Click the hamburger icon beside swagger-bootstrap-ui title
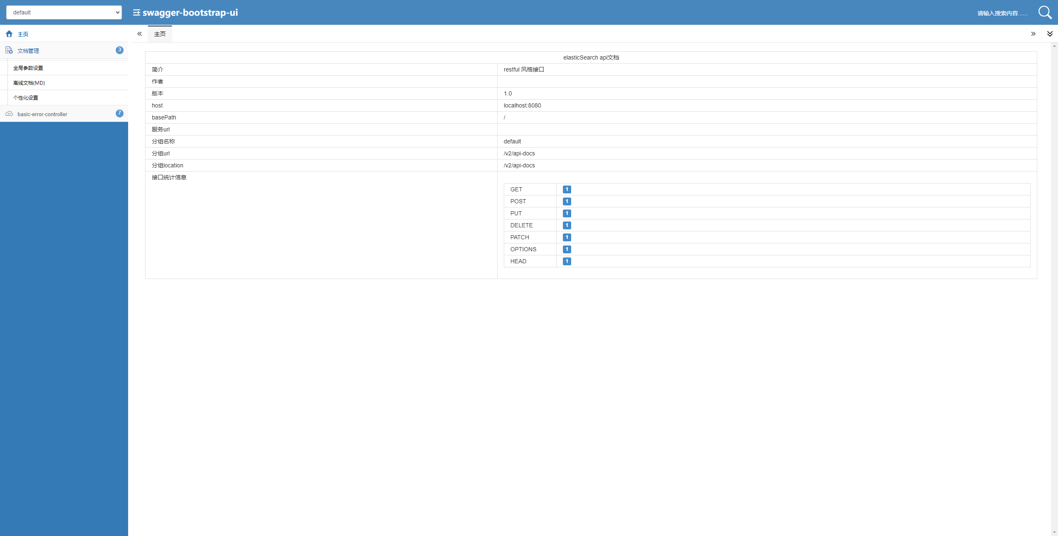The height and width of the screenshot is (536, 1058). [x=136, y=12]
